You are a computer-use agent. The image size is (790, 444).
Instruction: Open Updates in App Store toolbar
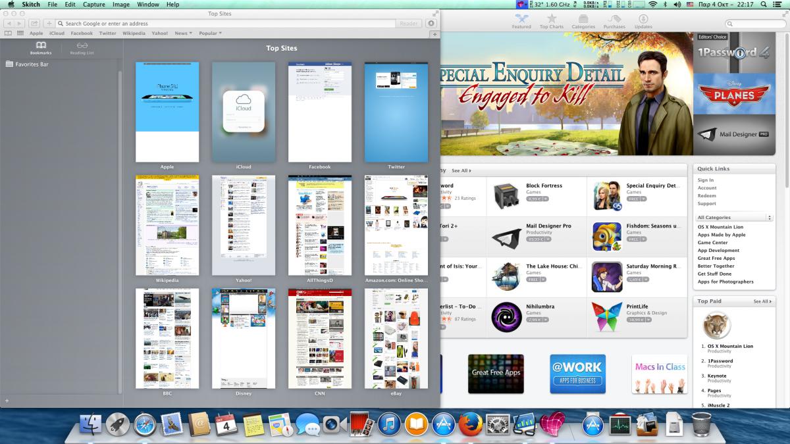click(x=643, y=22)
